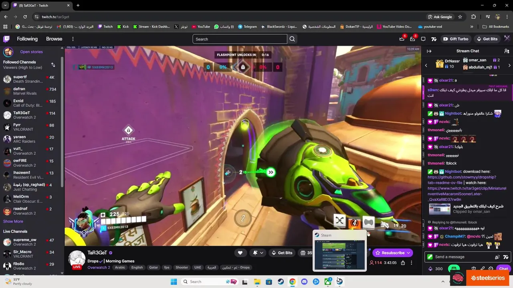The height and width of the screenshot is (288, 513).
Task: Open the green channel points rewards button
Action: pos(454,269)
